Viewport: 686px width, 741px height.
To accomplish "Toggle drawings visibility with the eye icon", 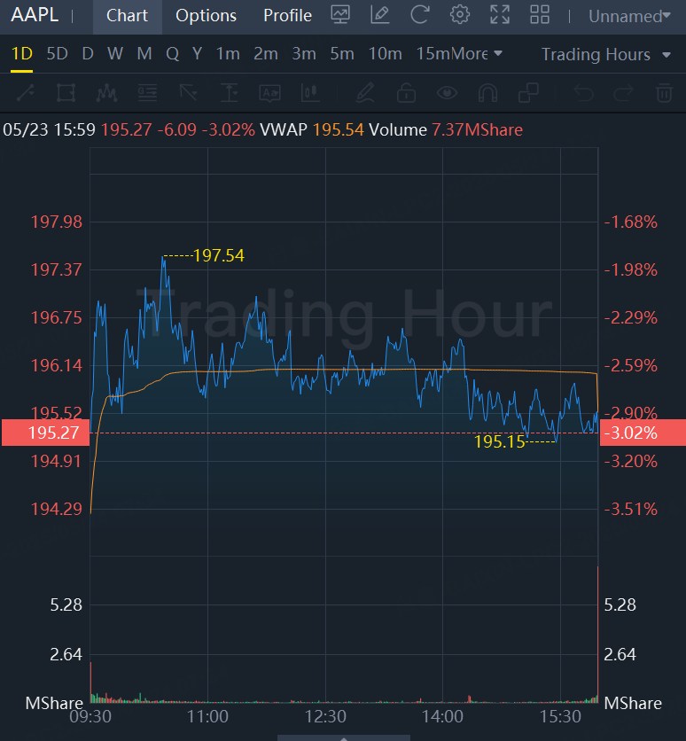I will [447, 93].
